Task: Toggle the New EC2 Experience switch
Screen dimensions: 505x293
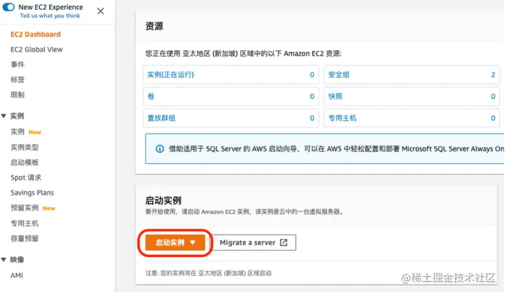Action: [9, 7]
